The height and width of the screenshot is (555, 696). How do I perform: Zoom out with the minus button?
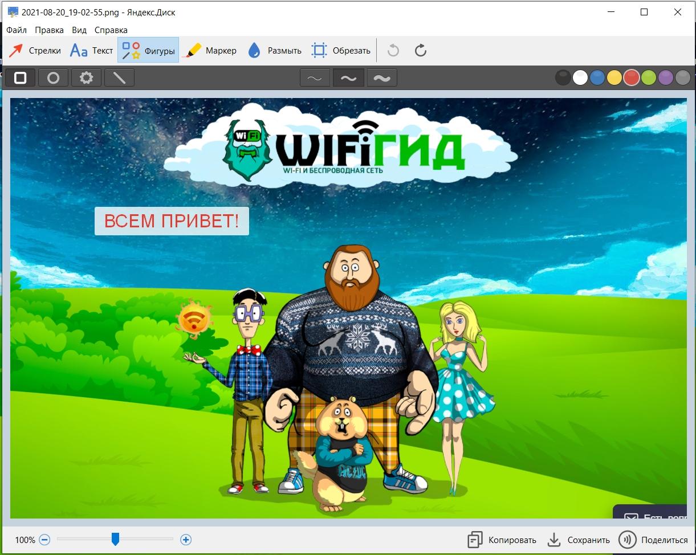tap(45, 540)
